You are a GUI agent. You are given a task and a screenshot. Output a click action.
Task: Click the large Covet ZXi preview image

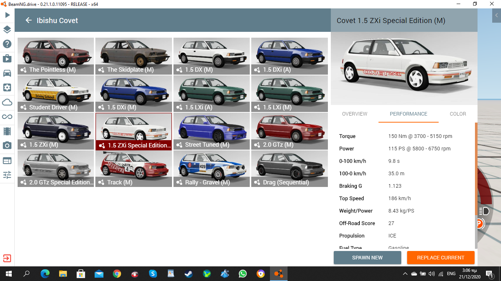click(x=404, y=68)
